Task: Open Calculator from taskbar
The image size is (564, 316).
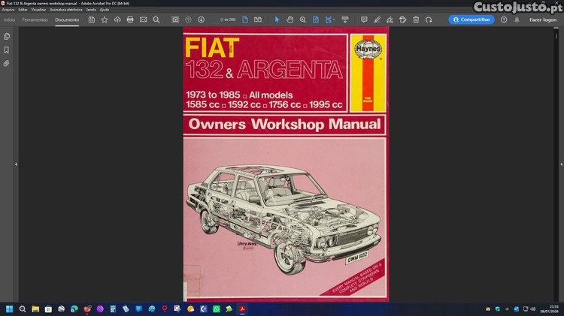Action: (113, 308)
